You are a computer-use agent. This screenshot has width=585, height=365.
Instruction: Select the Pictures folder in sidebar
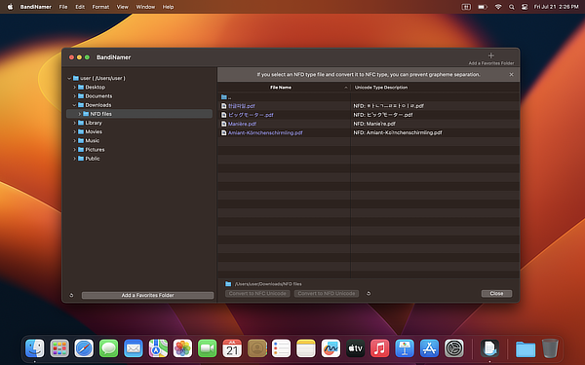[x=95, y=150]
